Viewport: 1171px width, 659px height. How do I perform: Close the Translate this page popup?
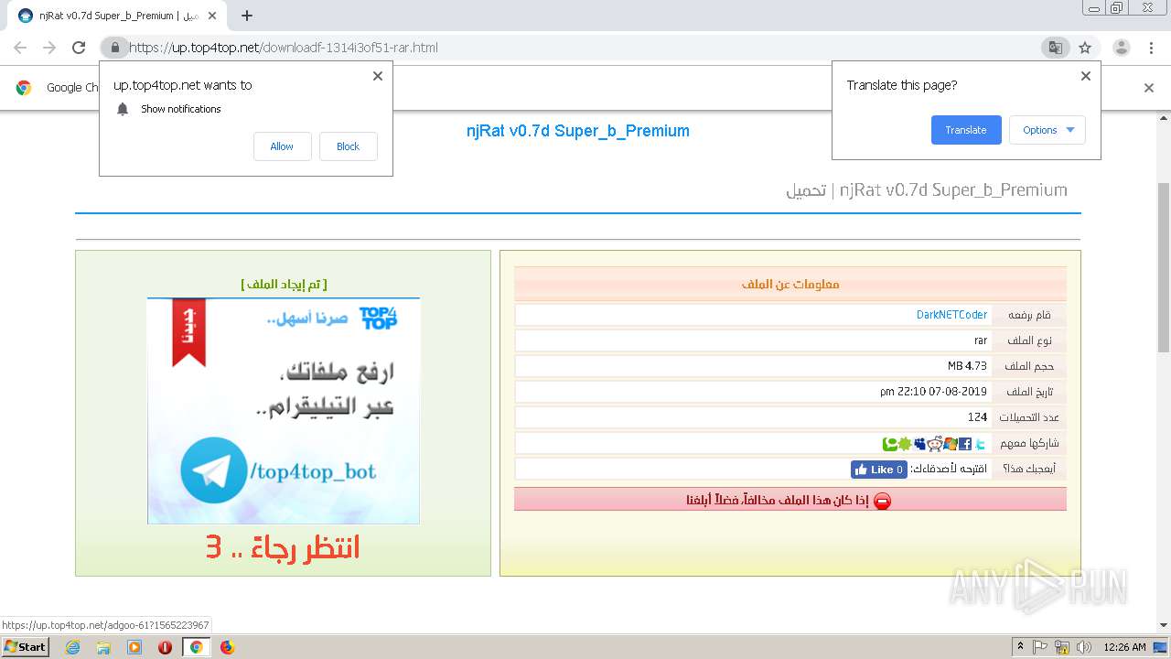pyautogui.click(x=1086, y=76)
